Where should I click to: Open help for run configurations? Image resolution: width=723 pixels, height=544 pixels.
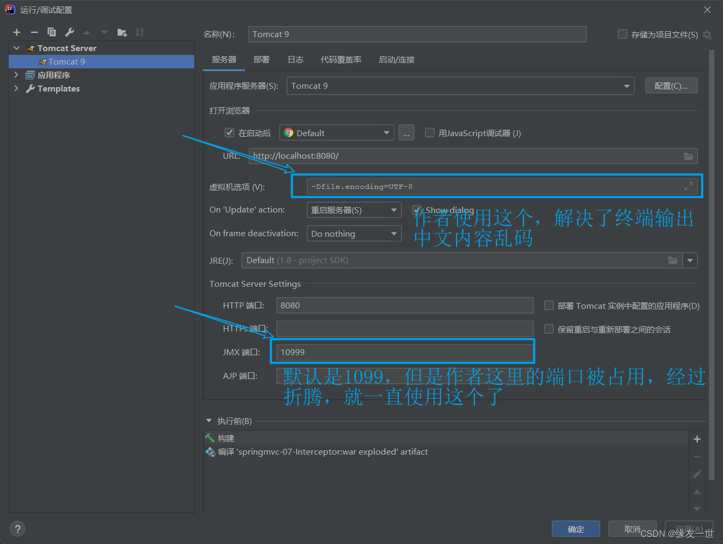click(17, 529)
